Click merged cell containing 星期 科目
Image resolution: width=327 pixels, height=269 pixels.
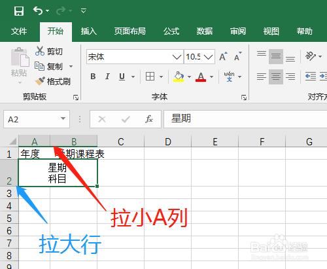[58, 173]
